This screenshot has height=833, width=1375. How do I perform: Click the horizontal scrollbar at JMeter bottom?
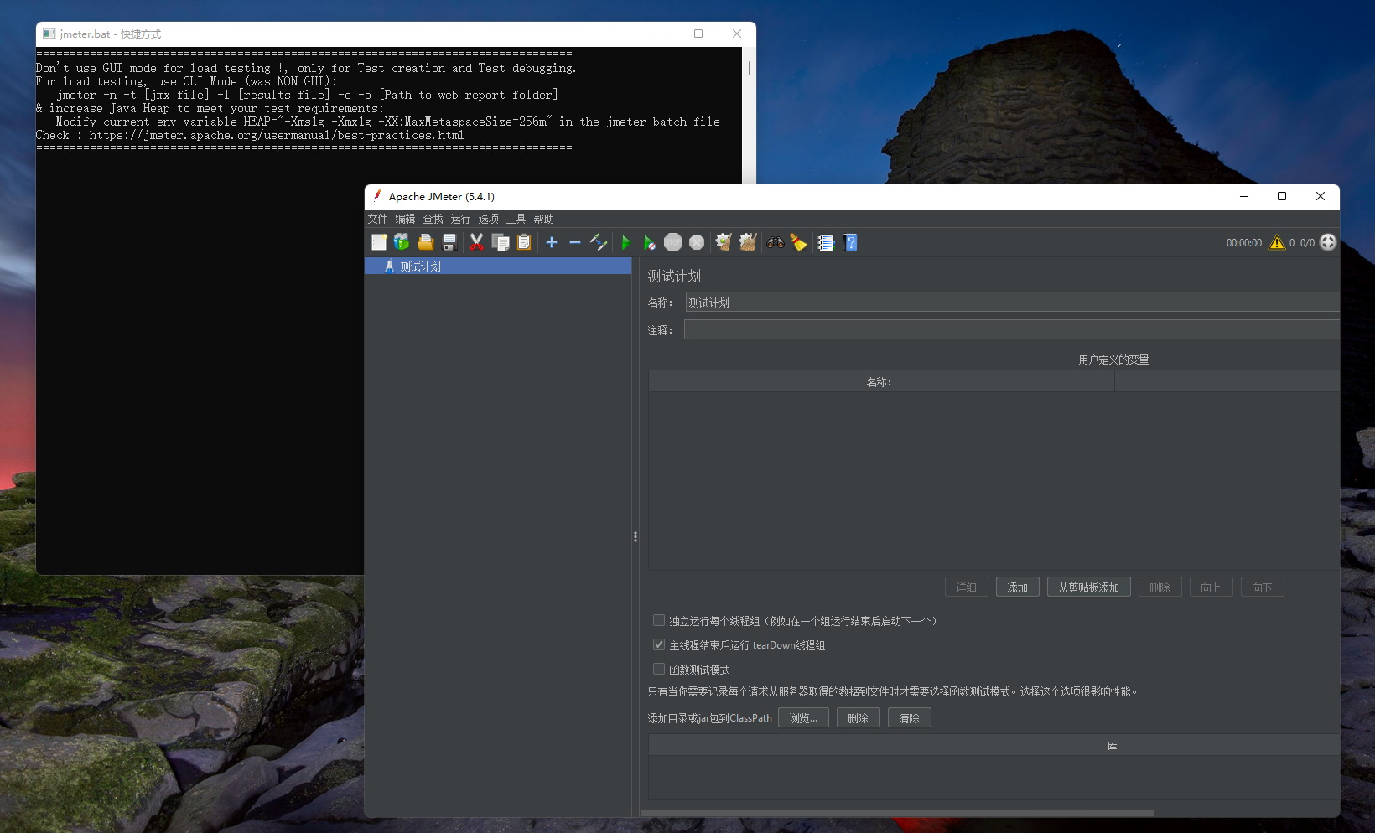pyautogui.click(x=897, y=813)
